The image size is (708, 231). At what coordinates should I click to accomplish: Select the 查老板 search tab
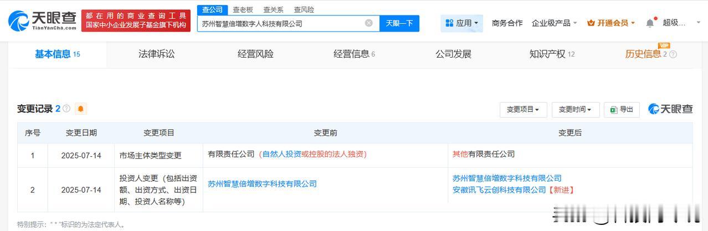click(x=243, y=9)
